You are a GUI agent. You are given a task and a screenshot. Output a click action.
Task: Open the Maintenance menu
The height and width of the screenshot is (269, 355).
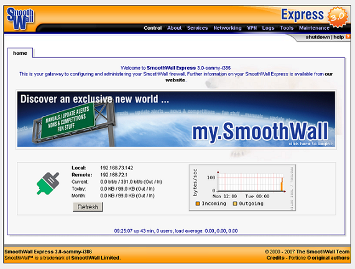(x=314, y=28)
